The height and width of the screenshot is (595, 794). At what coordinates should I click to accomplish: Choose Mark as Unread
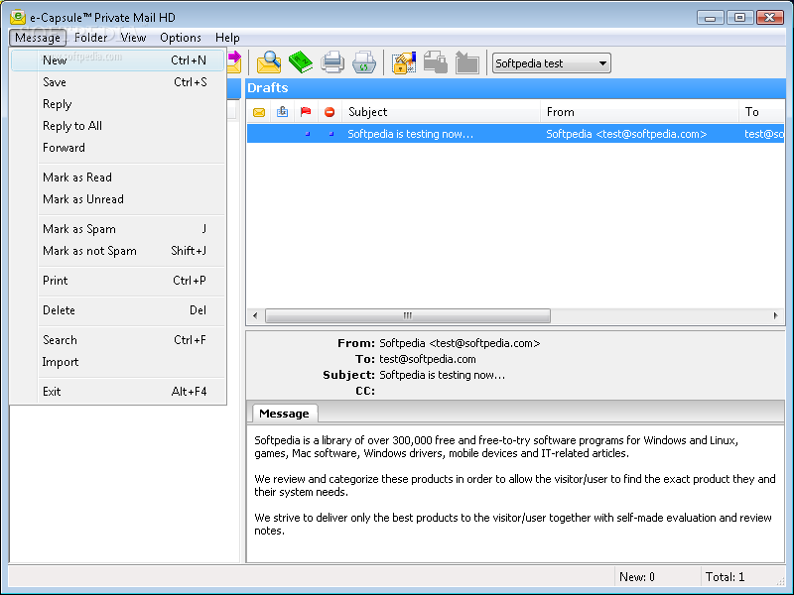click(117, 199)
